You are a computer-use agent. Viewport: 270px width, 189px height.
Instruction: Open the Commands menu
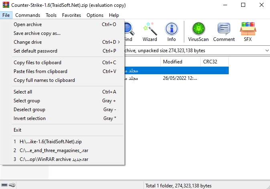coord(28,15)
